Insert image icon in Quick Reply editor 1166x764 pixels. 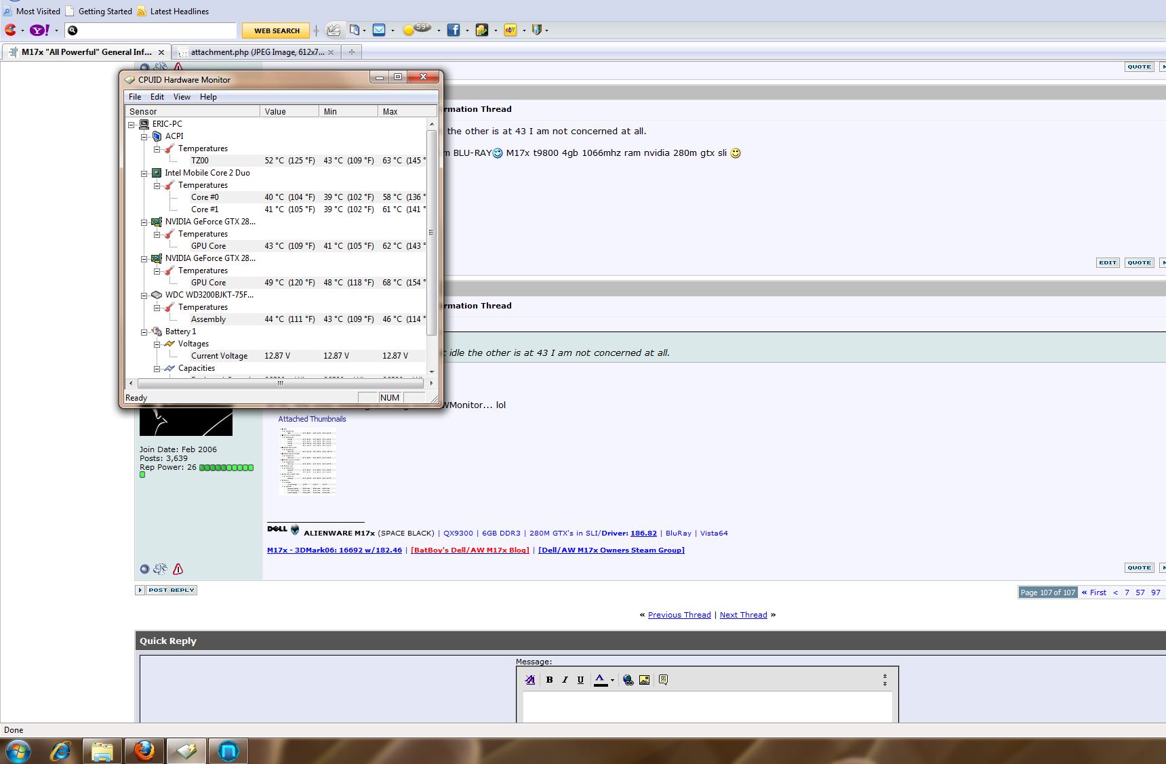click(645, 680)
